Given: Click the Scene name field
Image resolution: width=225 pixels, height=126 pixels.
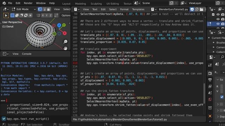Looking at the screenshot, I should click(155, 3).
